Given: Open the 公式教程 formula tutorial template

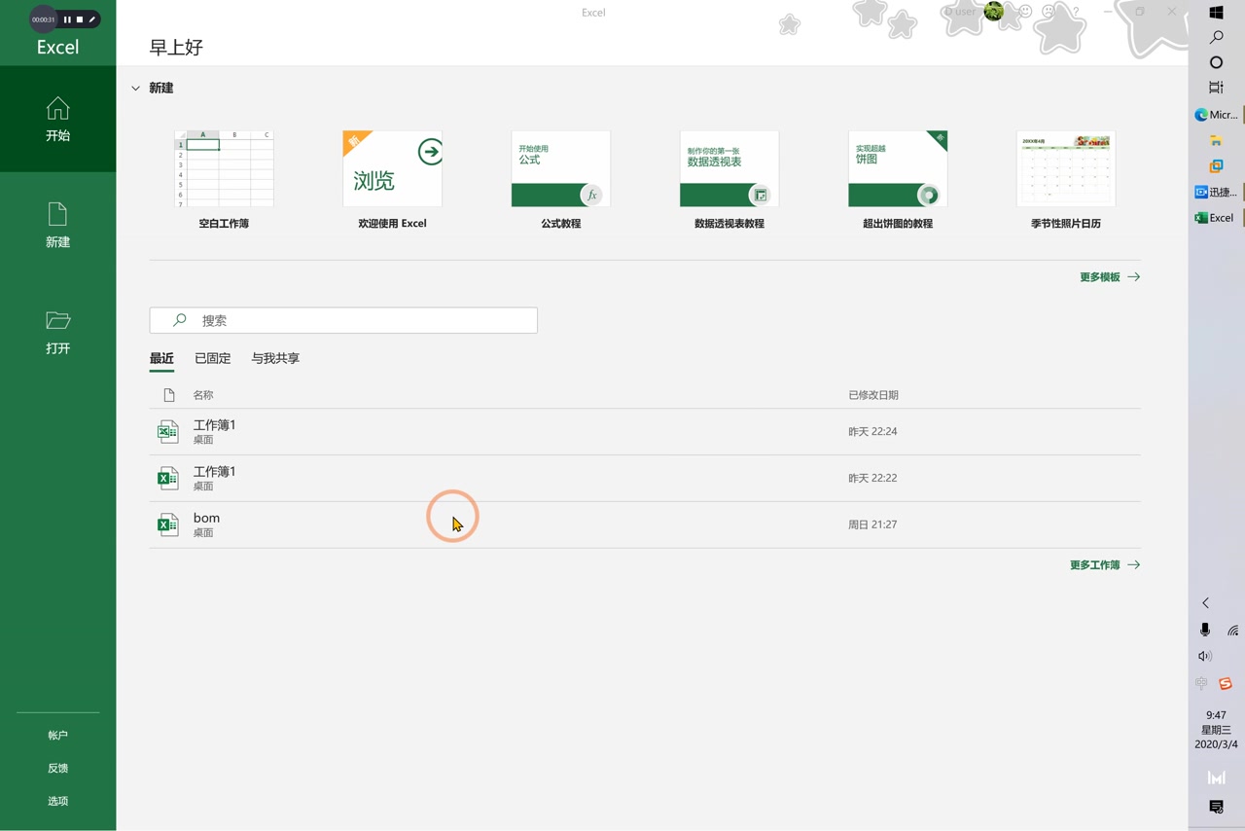Looking at the screenshot, I should pos(560,180).
